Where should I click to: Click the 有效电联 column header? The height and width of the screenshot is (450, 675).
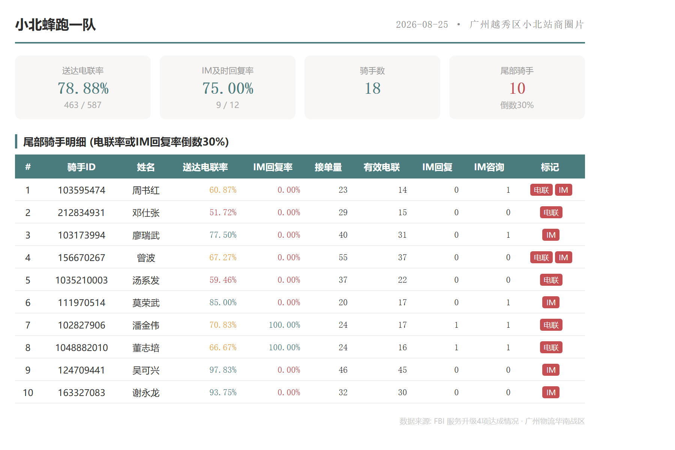pos(381,167)
